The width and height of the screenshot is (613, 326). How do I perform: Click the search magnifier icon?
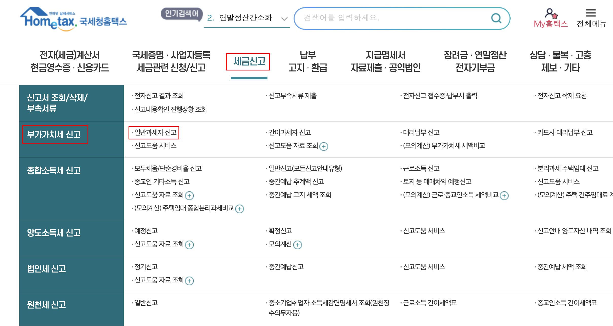click(x=496, y=18)
